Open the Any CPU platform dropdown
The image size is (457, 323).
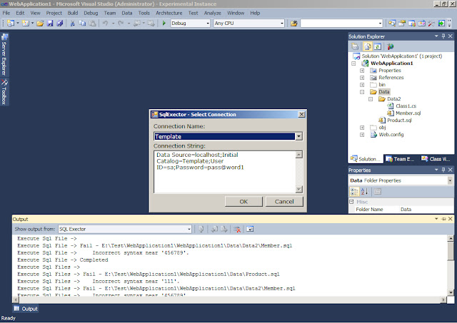282,24
